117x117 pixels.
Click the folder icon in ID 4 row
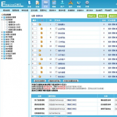click(40, 63)
